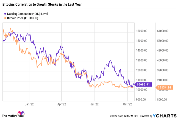
Task: Click The Motley Fool wordmark text
Action: (x=9, y=116)
